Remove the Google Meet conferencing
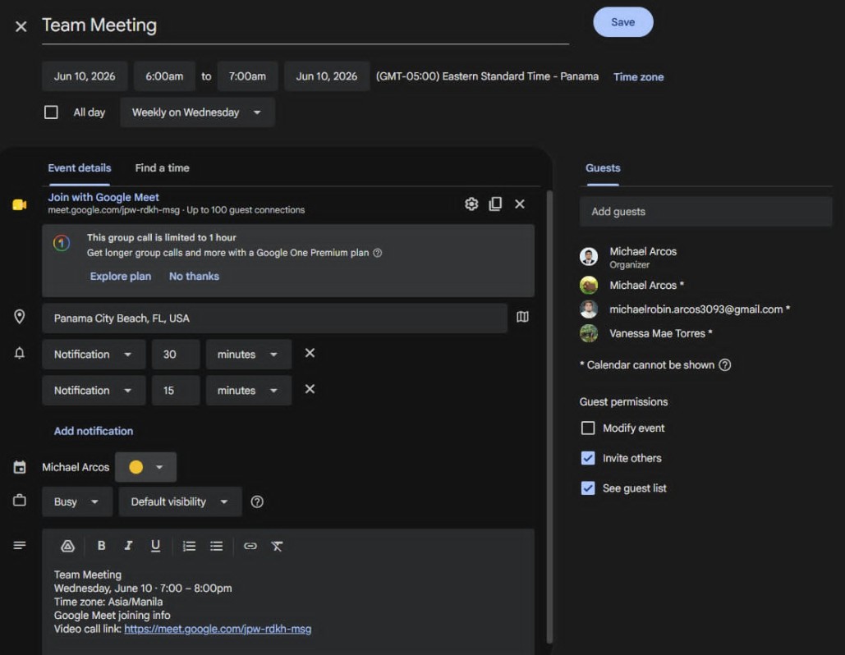This screenshot has width=845, height=655. [x=520, y=204]
